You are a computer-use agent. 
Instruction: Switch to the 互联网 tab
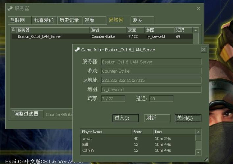pos(20,20)
